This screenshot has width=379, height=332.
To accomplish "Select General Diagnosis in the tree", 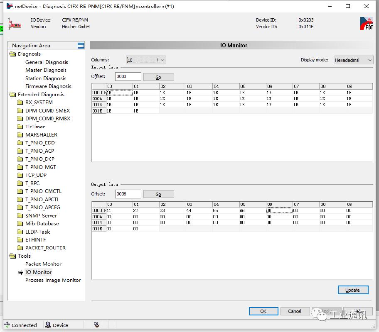I will pyautogui.click(x=47, y=62).
